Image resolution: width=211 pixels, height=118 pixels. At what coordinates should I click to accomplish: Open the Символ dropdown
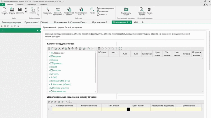pyautogui.click(x=102, y=15)
